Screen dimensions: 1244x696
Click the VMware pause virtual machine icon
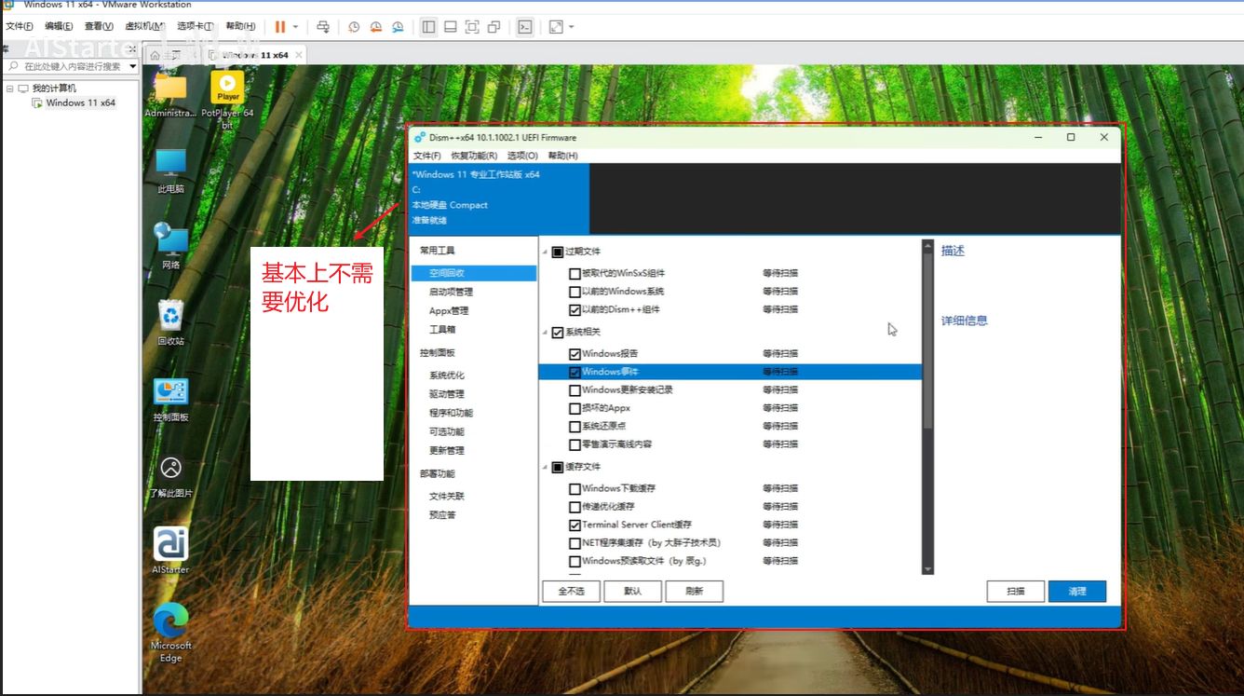[279, 27]
